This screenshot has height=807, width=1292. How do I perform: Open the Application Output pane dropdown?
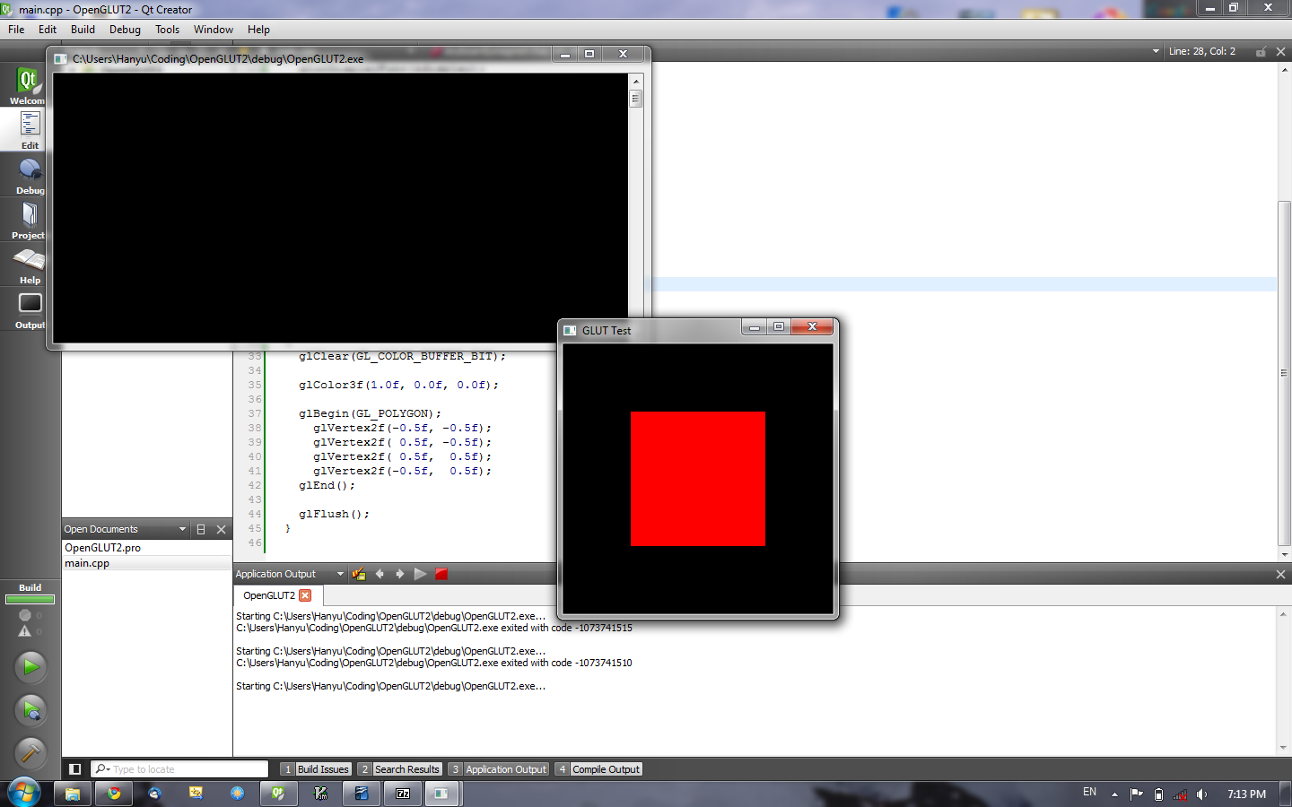click(340, 574)
